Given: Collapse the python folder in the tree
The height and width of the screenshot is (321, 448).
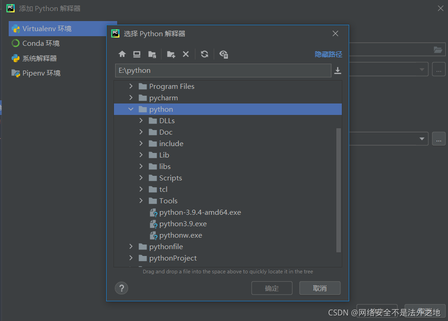Looking at the screenshot, I should (x=131, y=109).
